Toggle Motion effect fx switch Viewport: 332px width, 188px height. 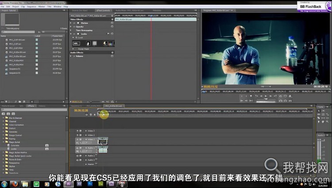pyautogui.click(x=74, y=23)
